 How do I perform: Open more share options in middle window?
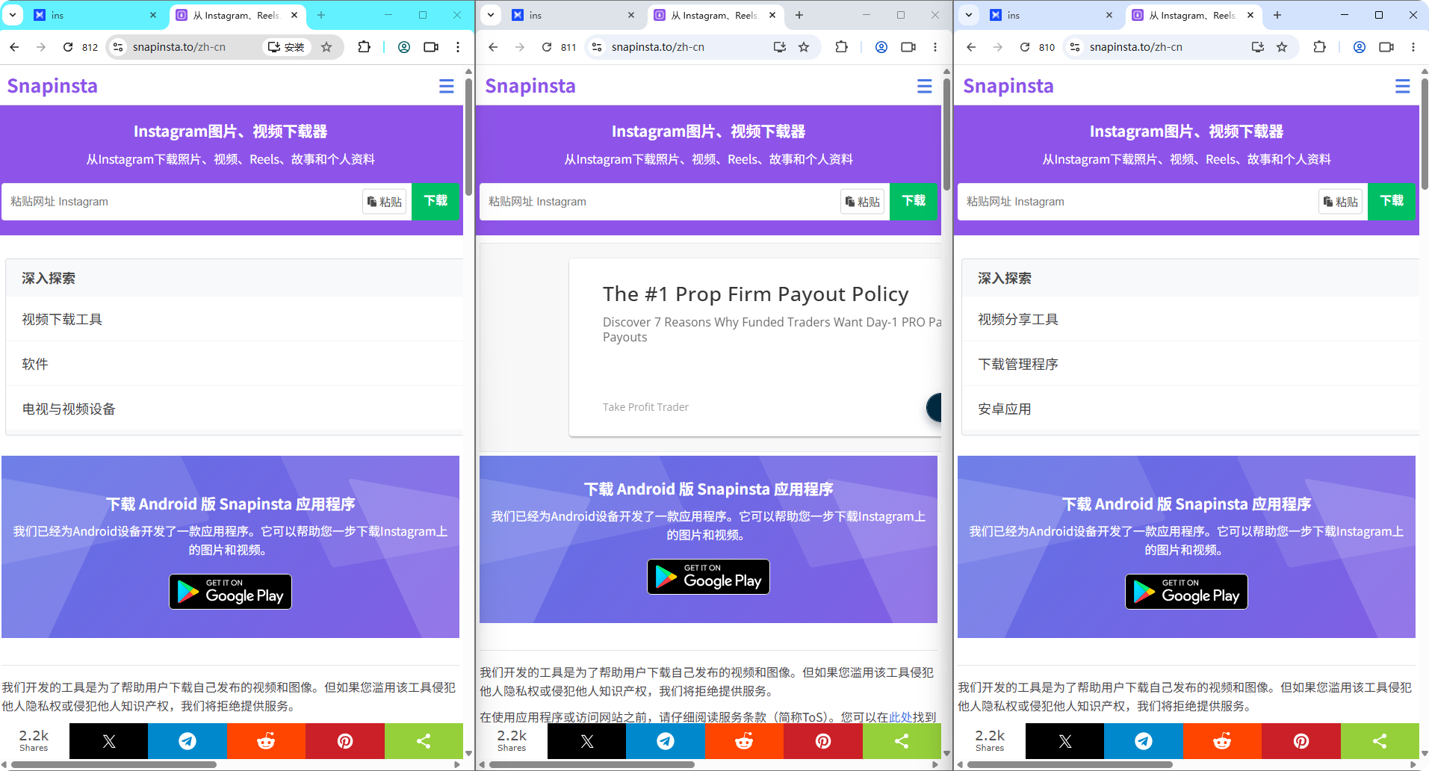pos(902,741)
